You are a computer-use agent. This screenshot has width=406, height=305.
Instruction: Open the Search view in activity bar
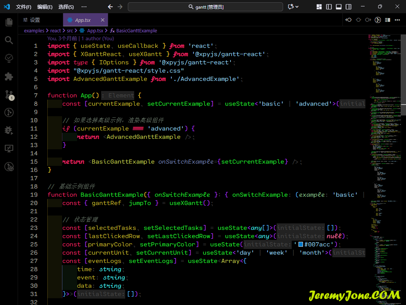point(9,40)
